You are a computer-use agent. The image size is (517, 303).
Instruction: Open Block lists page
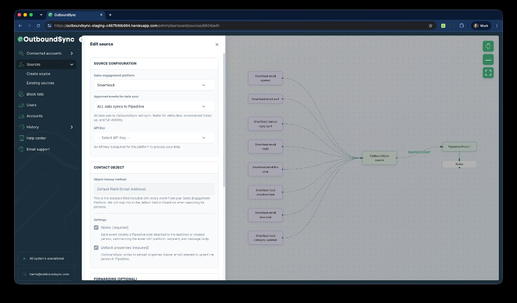point(35,94)
